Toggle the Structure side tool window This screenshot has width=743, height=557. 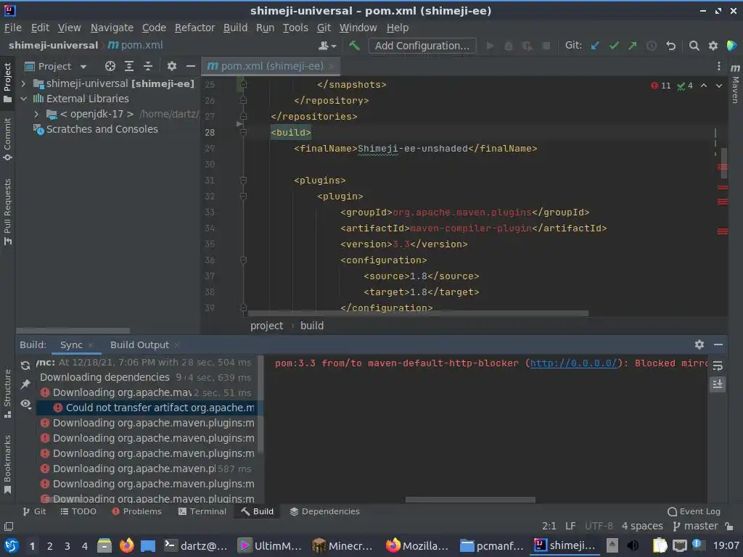click(7, 394)
